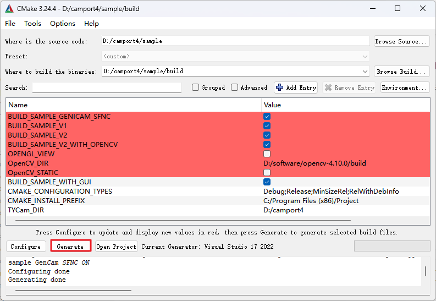Toggle the OpenCV_STATIC checkbox
Viewport: 436px width, 301px height.
click(x=267, y=173)
